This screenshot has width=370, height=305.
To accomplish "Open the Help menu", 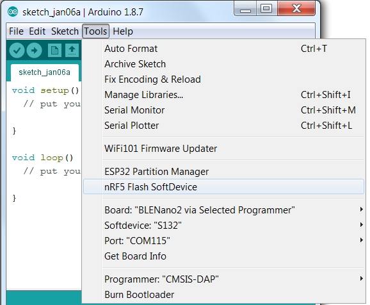I will (123, 31).
